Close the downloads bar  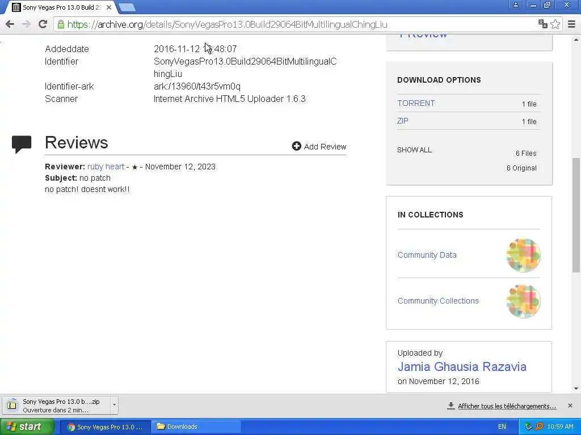click(570, 406)
